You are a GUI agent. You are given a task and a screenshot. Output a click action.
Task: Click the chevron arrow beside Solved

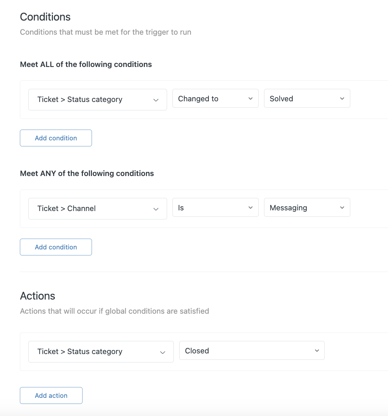tap(342, 99)
